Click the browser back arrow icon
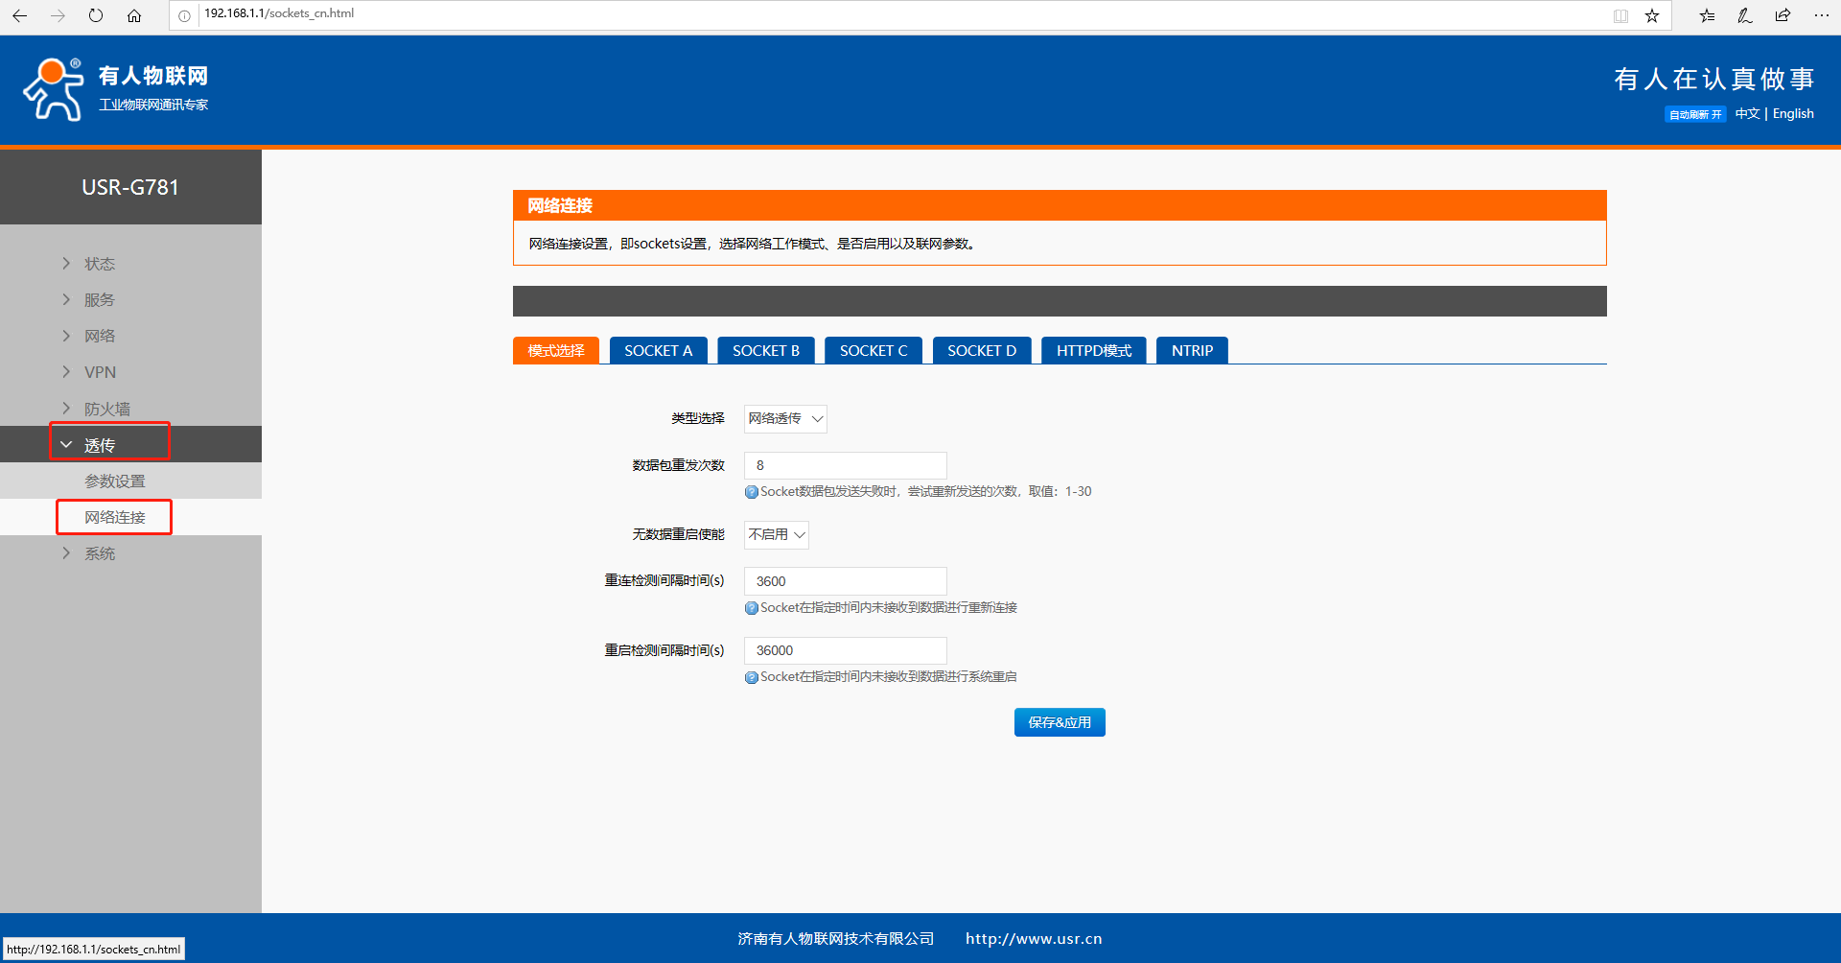 point(20,15)
